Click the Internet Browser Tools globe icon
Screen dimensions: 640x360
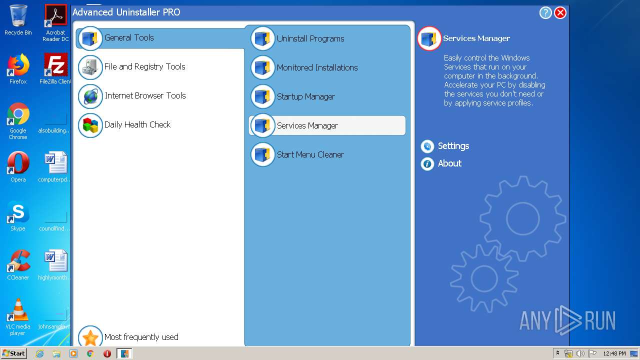90,96
